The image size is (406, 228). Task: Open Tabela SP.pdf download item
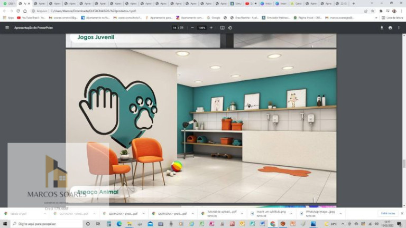pos(19,214)
